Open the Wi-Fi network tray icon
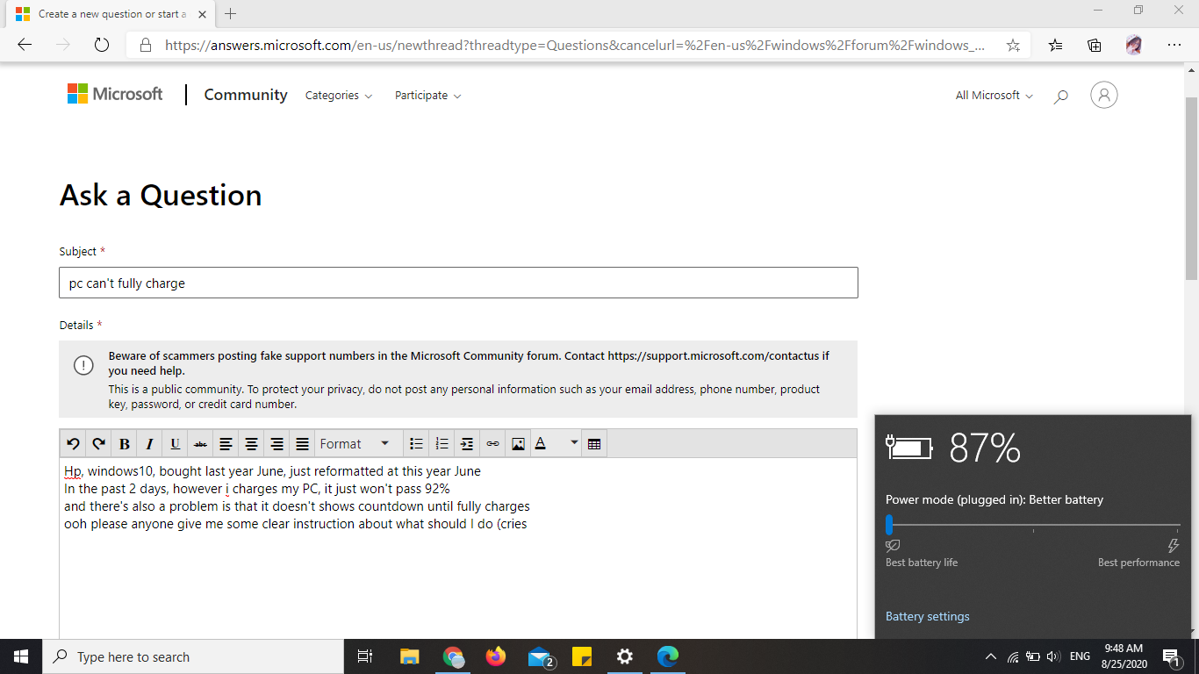This screenshot has width=1199, height=674. [1013, 656]
